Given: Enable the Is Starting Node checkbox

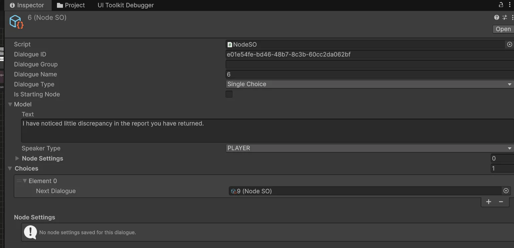Looking at the screenshot, I should pos(229,94).
